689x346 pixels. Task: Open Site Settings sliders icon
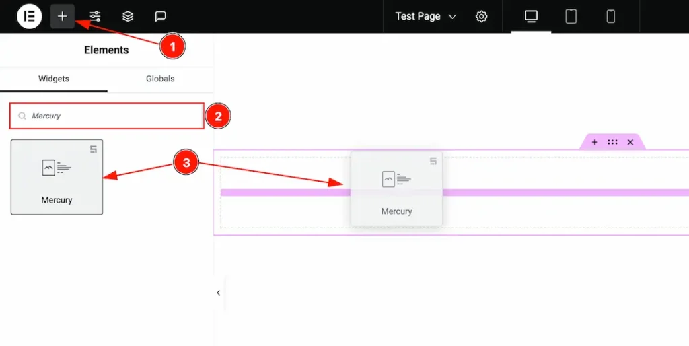(x=96, y=16)
